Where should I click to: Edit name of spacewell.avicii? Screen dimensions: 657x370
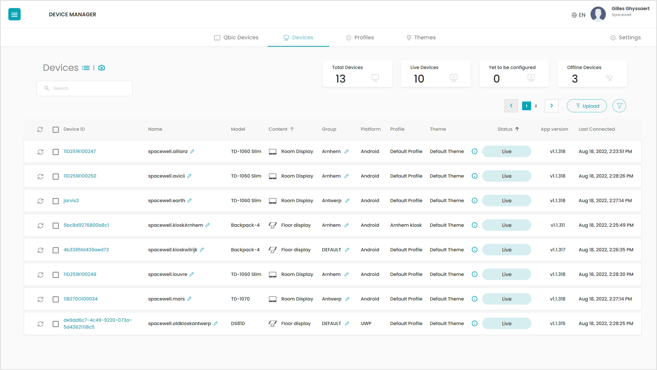[189, 176]
